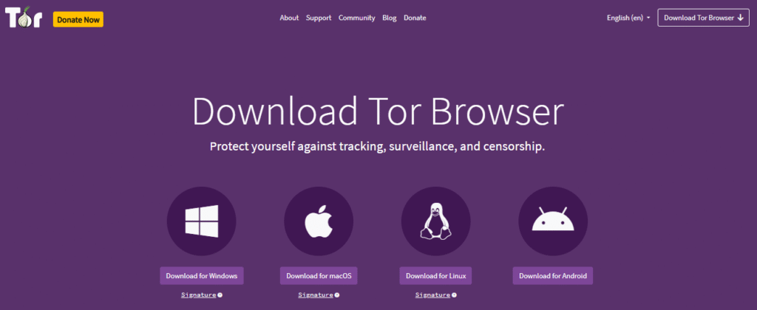Screen dimensions: 757x310
Task: Select the Apple logo circle icon
Action: pos(319,221)
